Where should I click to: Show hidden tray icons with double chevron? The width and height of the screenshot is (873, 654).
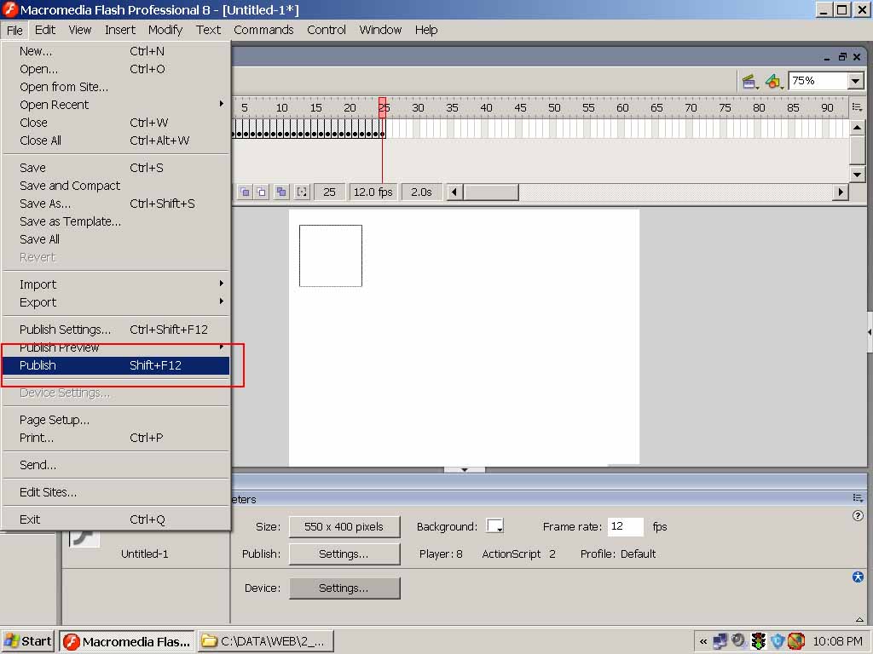[x=703, y=642]
